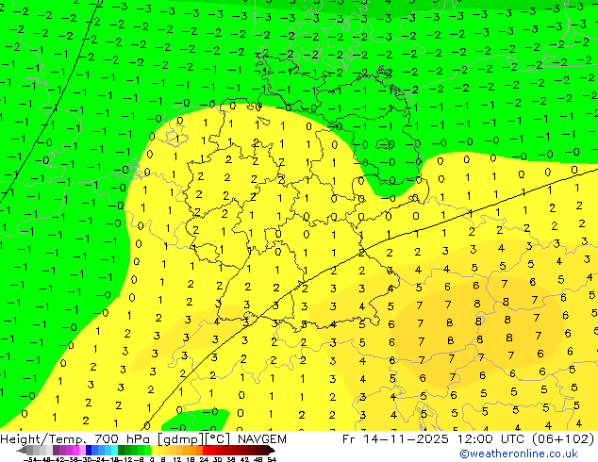The image size is (598, 462).
Task: Click the '[°C]' unit label in the title
Action: point(218,438)
